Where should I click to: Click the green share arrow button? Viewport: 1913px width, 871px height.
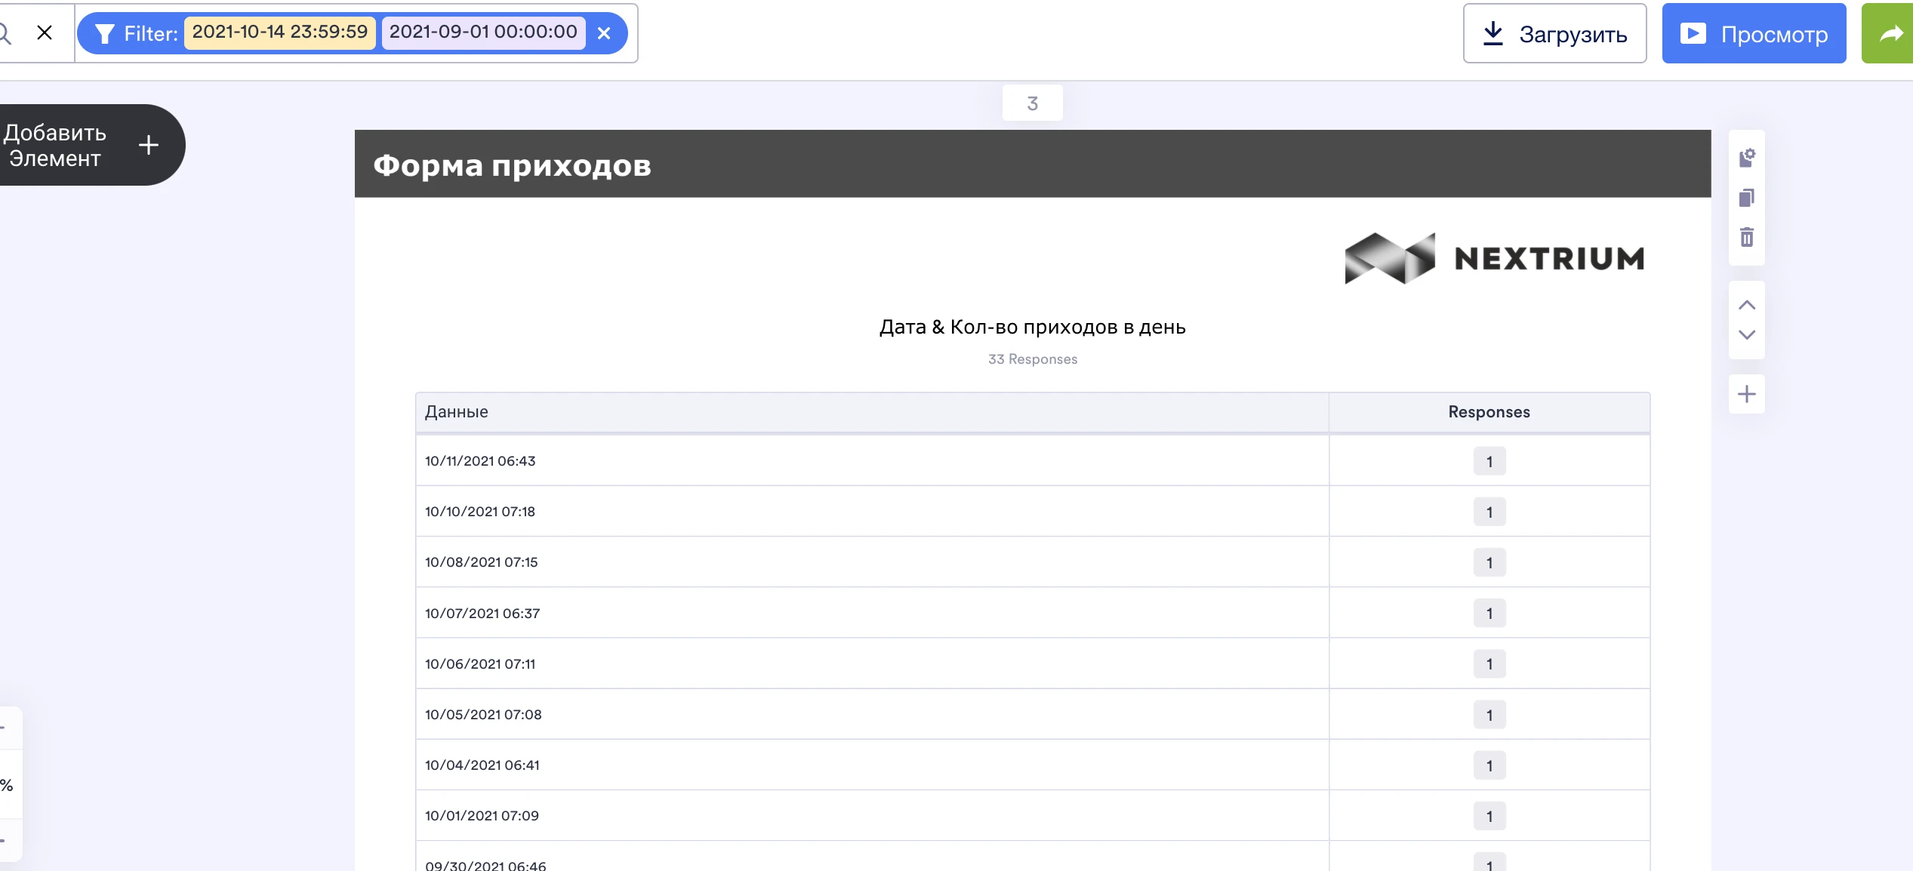tap(1888, 33)
